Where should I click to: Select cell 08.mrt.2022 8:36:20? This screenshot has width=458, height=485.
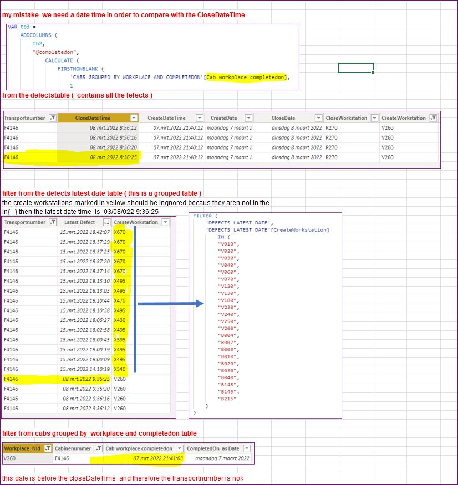98,147
